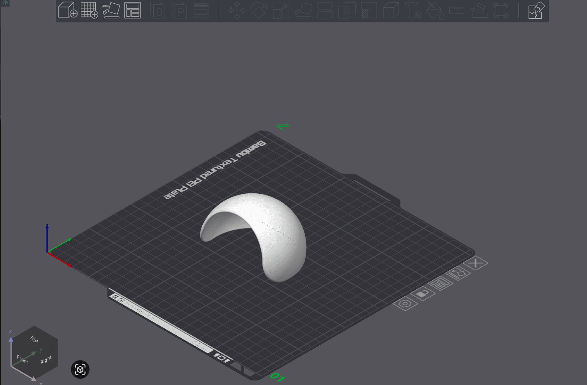
Task: Open the Measure ruler tool
Action: click(x=456, y=10)
